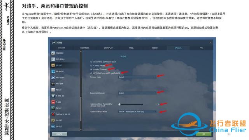Switch to the SYSTEM tab
249x140 pixels.
(61, 48)
